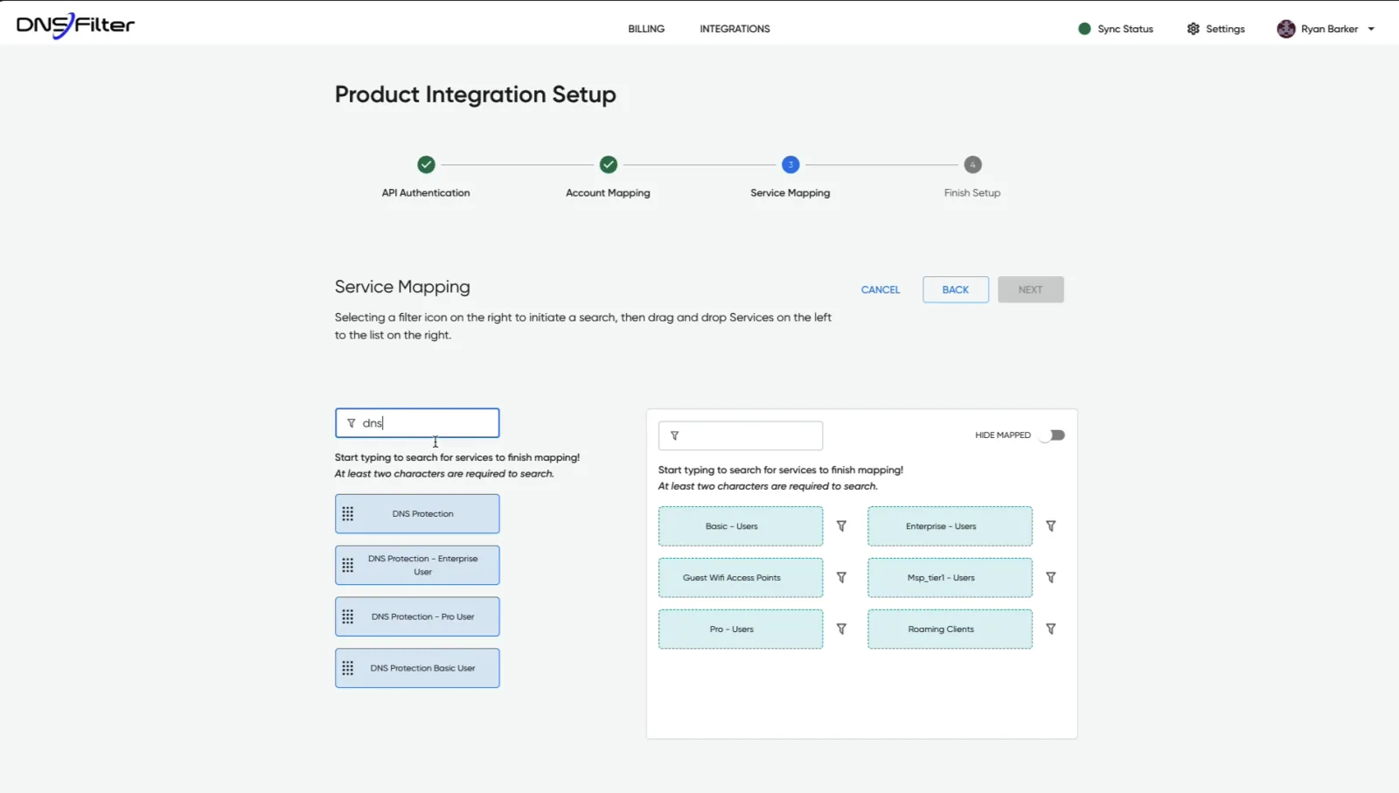Click the Ryan Barker avatar
The image size is (1399, 793).
pyautogui.click(x=1285, y=29)
